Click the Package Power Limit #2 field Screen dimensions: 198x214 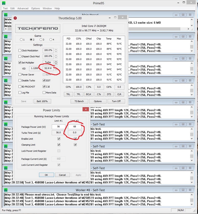tap(75, 127)
